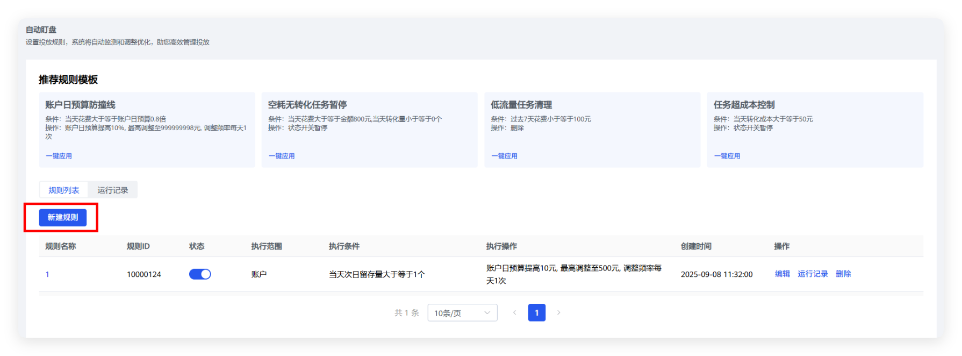Click the 空耗无转化任务暂停 card title
This screenshot has width=962, height=356.
pos(307,105)
